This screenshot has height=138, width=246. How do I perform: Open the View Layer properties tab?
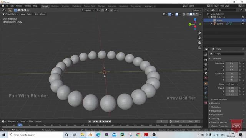pyautogui.click(x=206, y=69)
